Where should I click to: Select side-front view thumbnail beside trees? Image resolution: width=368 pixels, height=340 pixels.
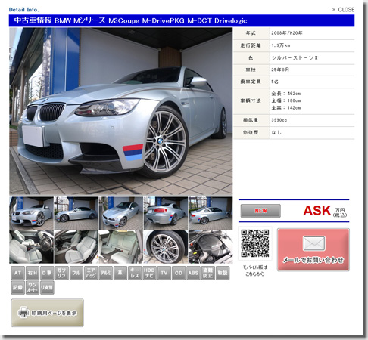pos(76,213)
